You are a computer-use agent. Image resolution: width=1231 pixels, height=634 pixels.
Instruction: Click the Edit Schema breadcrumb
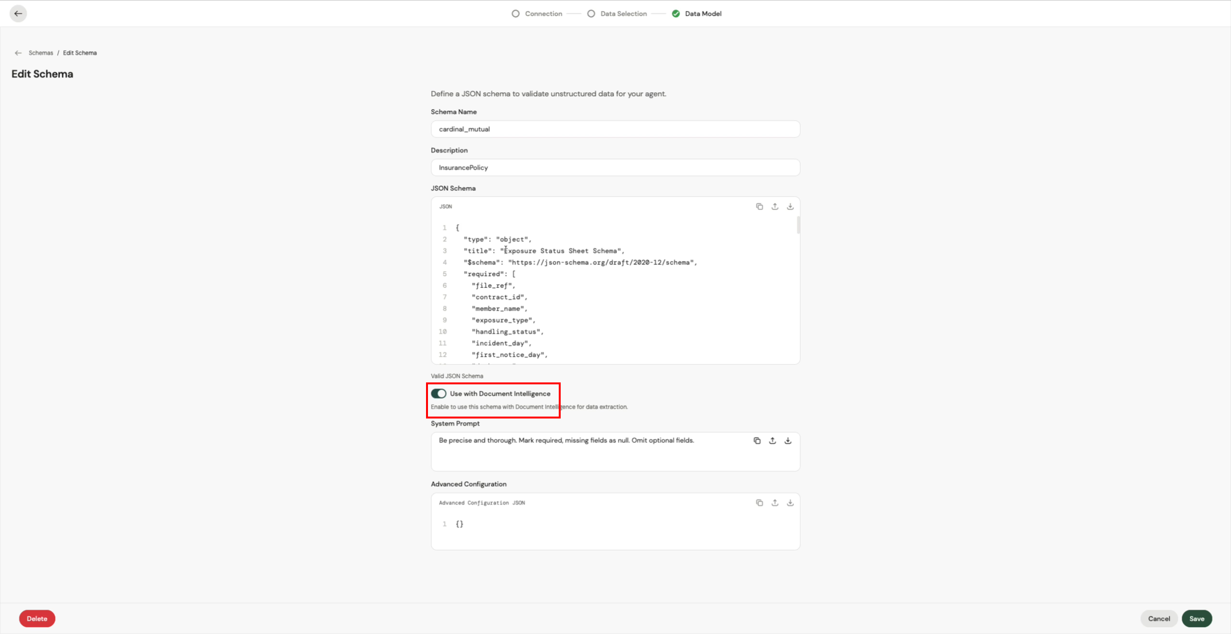[80, 53]
